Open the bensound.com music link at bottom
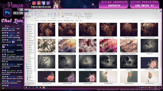163x91 pixels. [110, 90]
